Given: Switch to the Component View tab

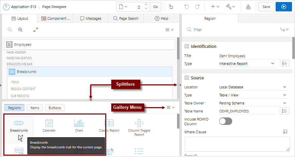Looking at the screenshot, I should (x=55, y=18).
